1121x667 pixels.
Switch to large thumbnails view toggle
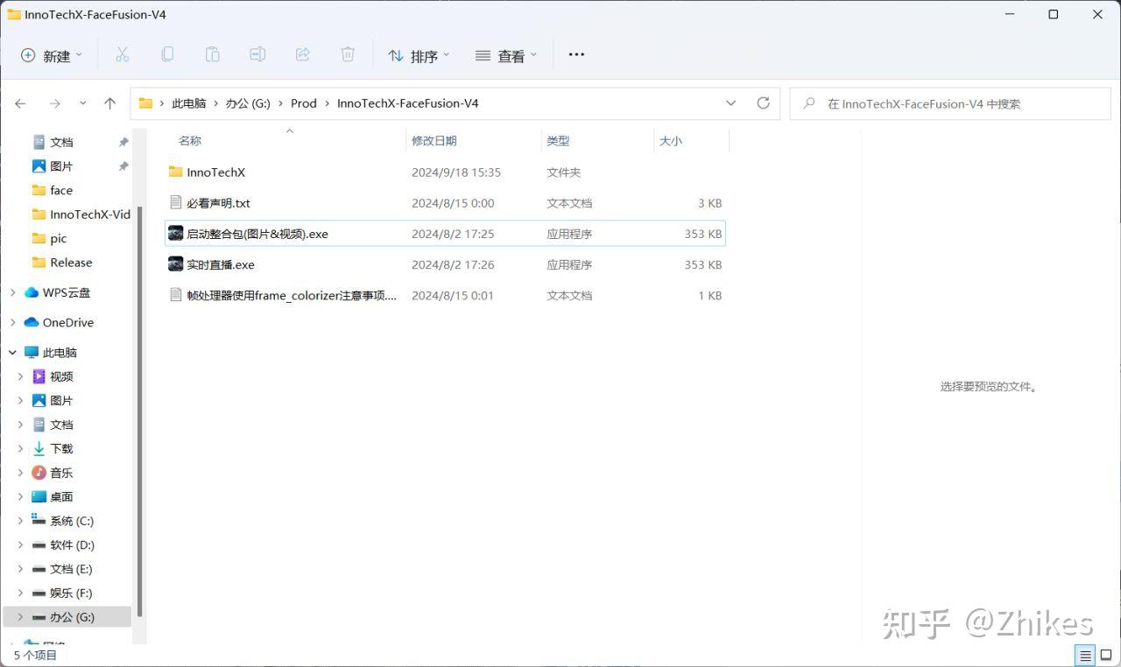pos(1106,656)
